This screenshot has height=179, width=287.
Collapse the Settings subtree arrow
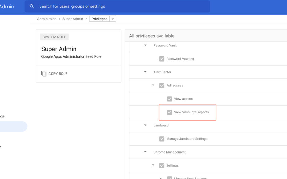(153, 165)
